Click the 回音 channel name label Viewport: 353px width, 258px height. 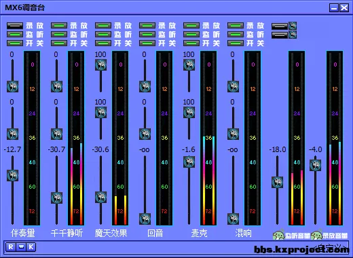155,233
